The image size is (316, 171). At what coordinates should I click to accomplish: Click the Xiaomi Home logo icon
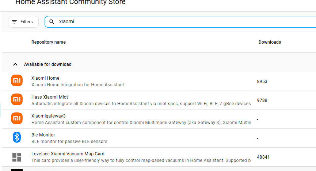tap(17, 81)
